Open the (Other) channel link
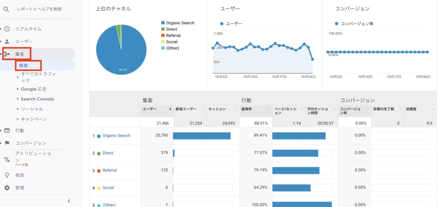The width and height of the screenshot is (440, 207). coord(109,205)
